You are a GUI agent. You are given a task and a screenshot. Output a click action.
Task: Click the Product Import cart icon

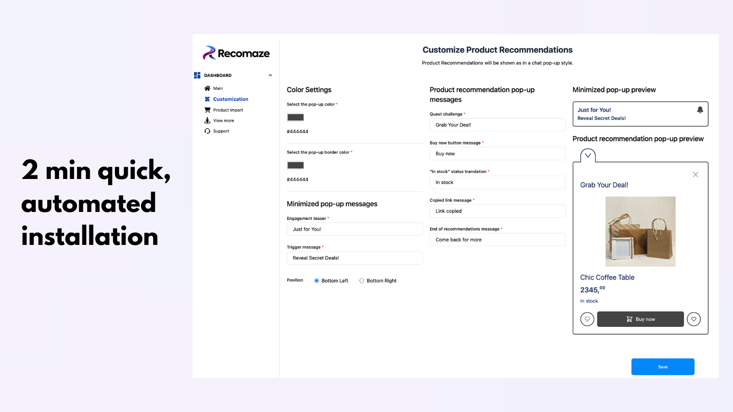[207, 110]
